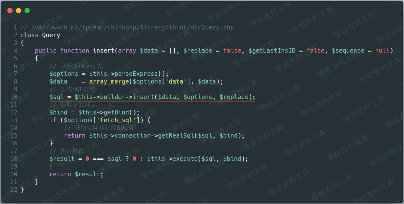Click the parseExpress method call
This screenshot has width=404, height=204.
136,74
